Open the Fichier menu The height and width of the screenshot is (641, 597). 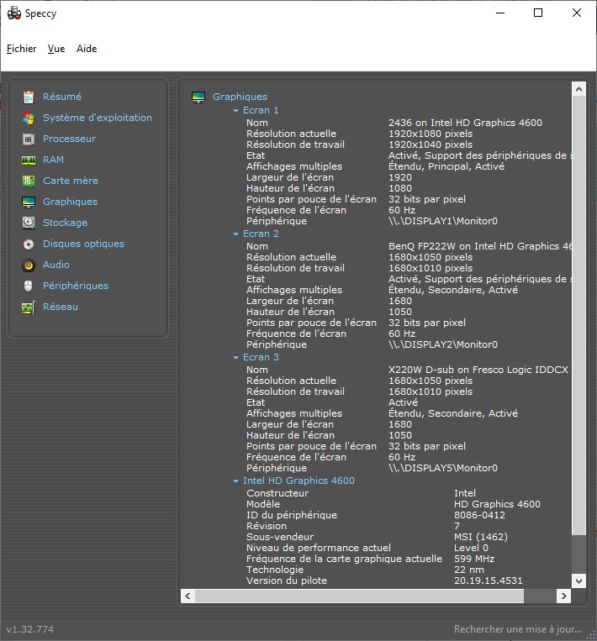(x=22, y=49)
